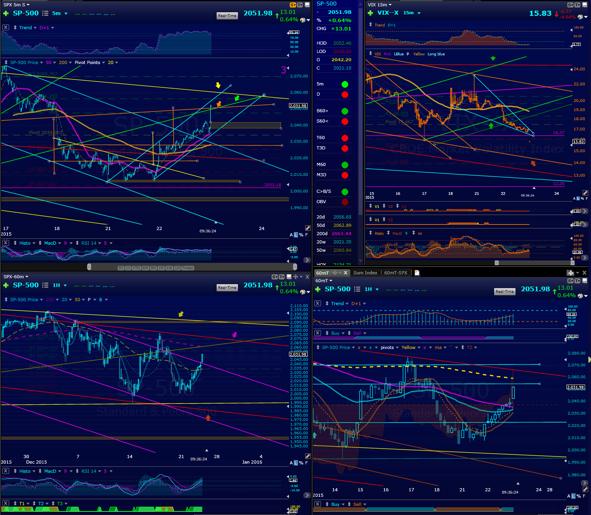Save the SPX-60m chart with floppy icon

289,277
